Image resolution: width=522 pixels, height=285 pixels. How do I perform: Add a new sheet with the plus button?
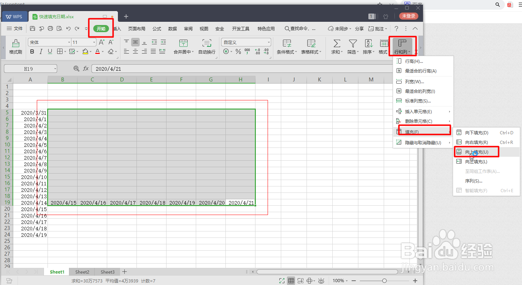point(124,272)
